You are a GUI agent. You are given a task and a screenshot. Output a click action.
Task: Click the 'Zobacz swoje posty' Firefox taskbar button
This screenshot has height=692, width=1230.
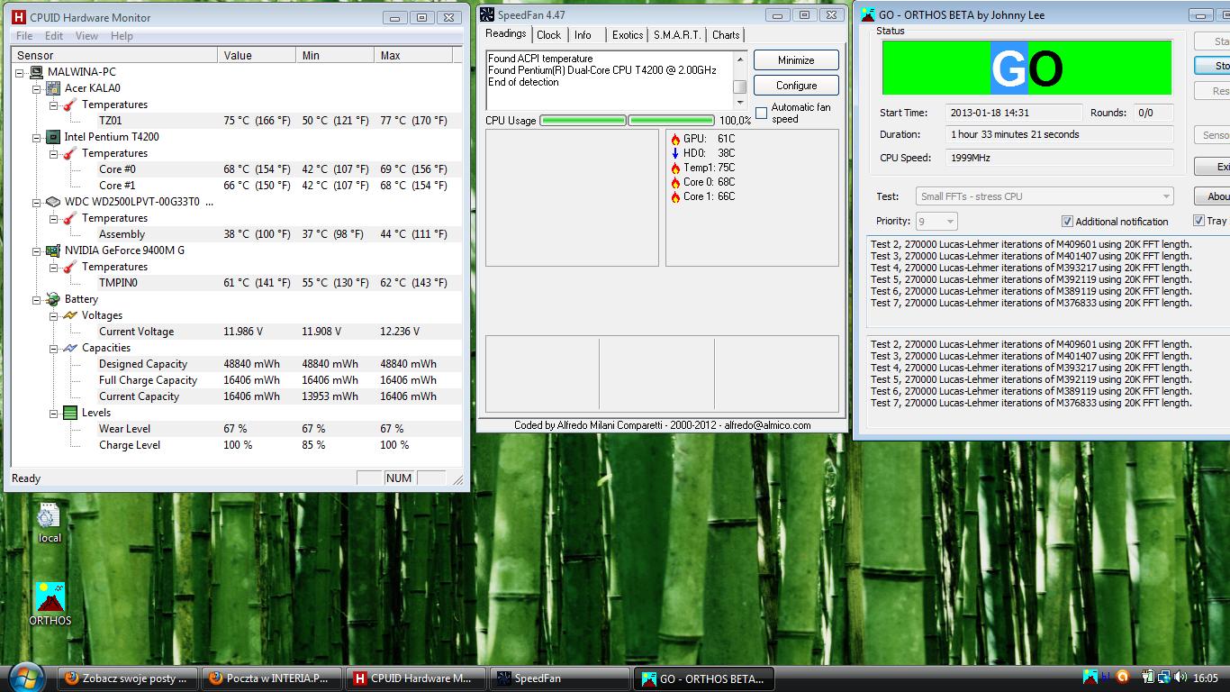point(127,678)
